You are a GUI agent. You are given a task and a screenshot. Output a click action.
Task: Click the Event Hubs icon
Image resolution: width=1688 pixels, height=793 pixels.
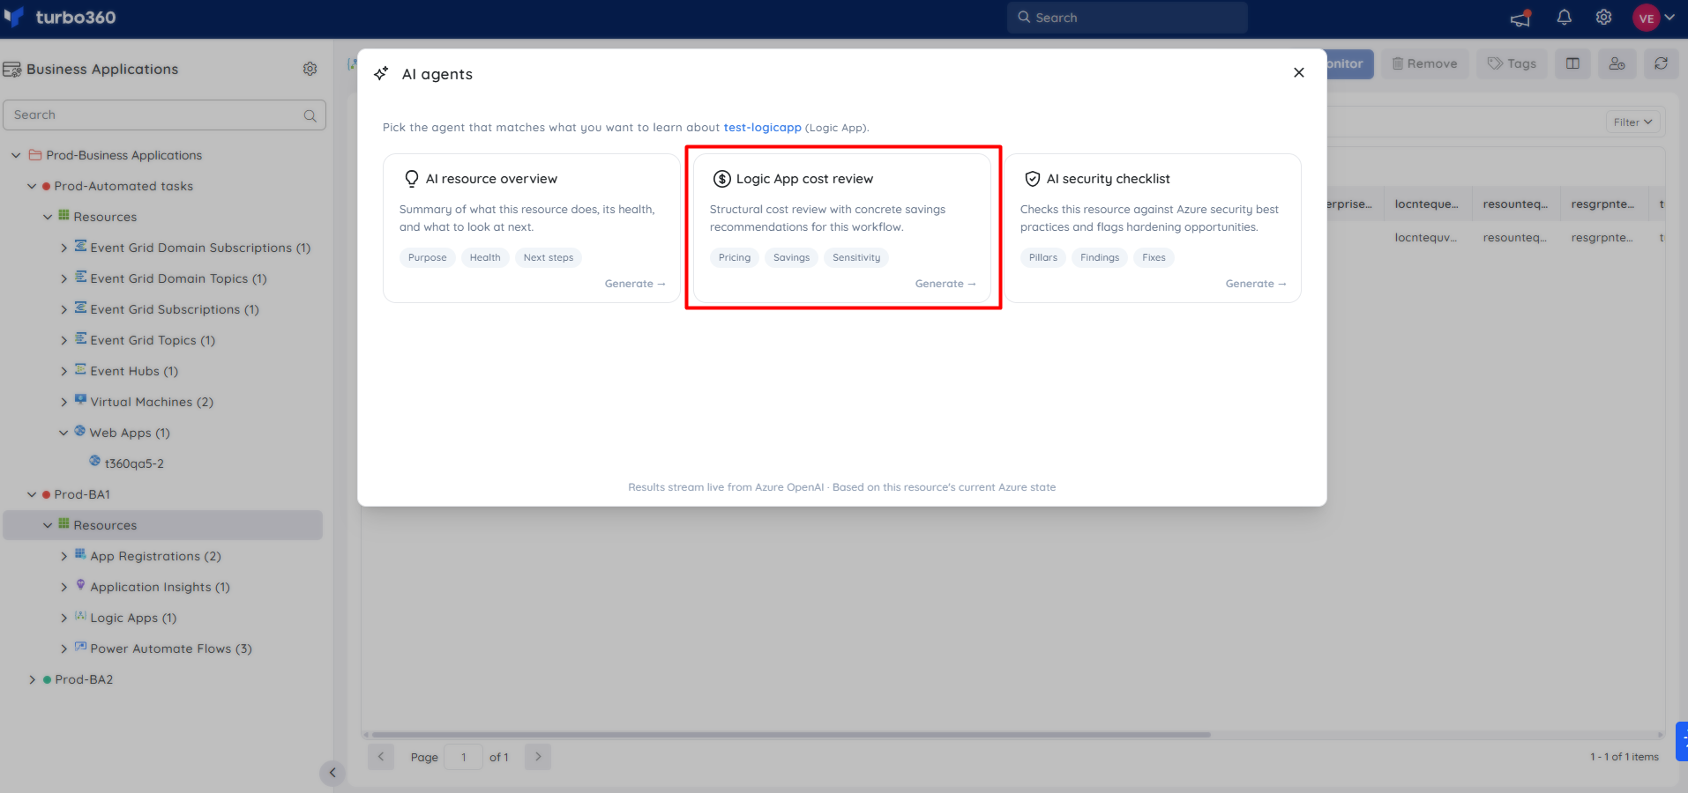80,369
